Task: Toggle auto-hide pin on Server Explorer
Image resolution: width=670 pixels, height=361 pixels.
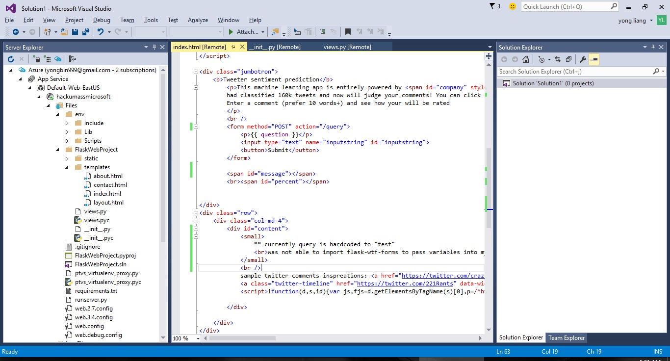Action: (155, 47)
